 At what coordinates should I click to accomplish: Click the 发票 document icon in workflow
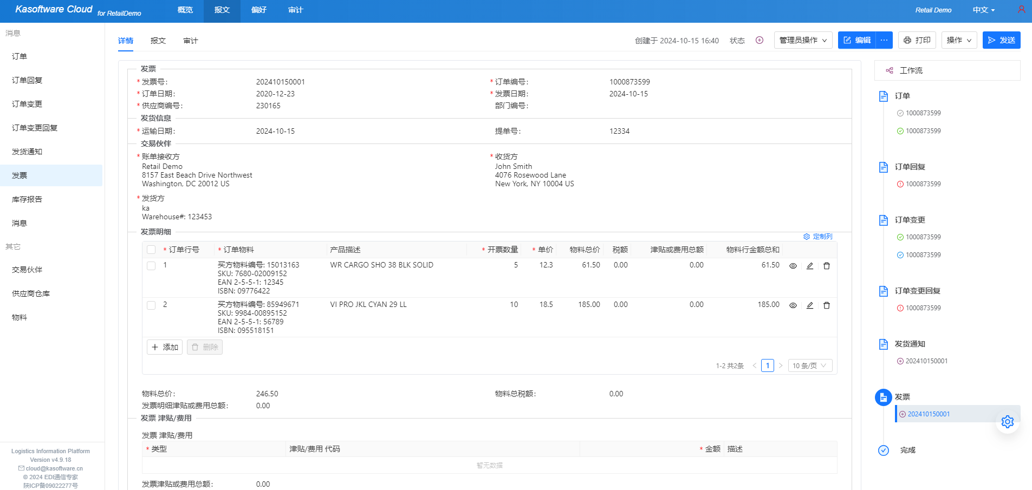click(883, 397)
